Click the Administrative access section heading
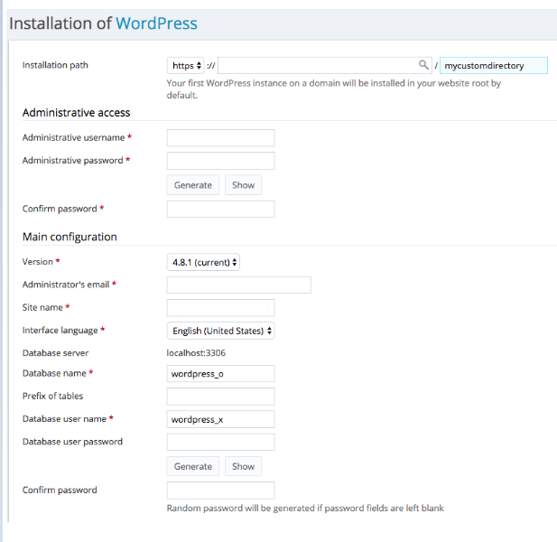The width and height of the screenshot is (557, 542). [77, 113]
